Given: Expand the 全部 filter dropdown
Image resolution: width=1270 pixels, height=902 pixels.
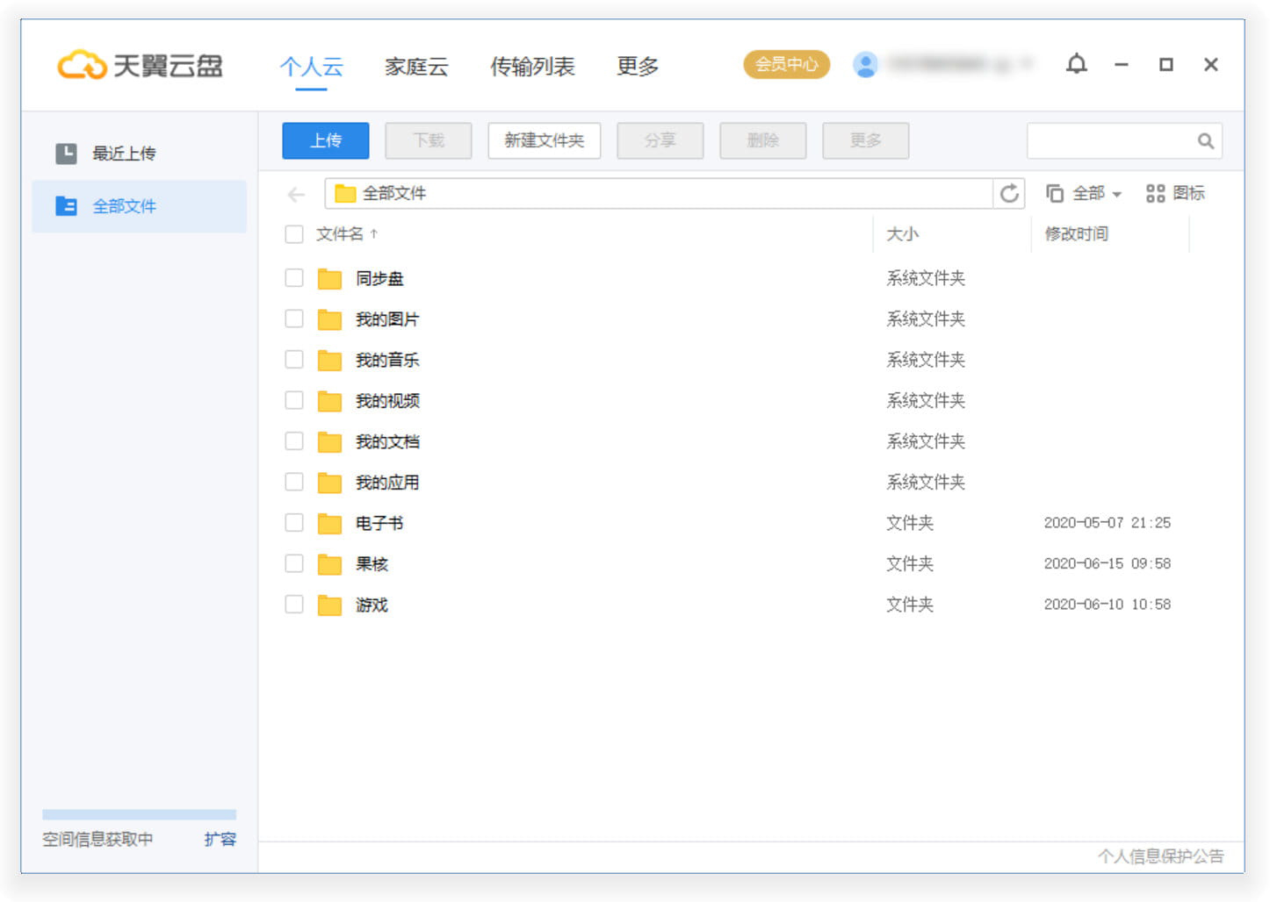Looking at the screenshot, I should click(1085, 193).
